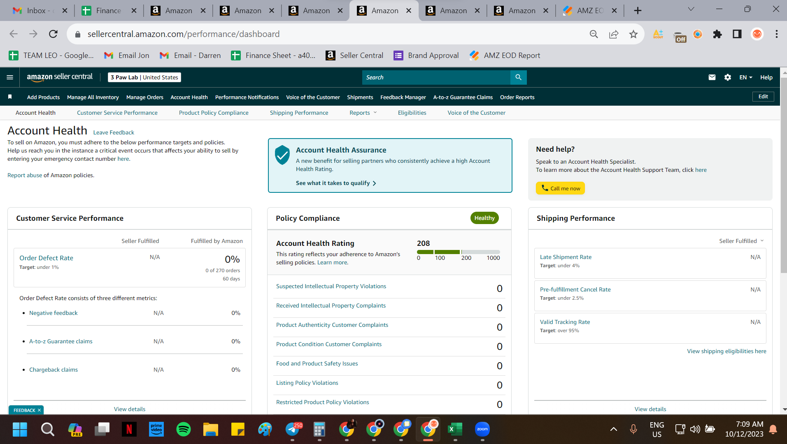This screenshot has width=787, height=444.
Task: Launch Netflix from the taskbar
Action: tap(129, 430)
